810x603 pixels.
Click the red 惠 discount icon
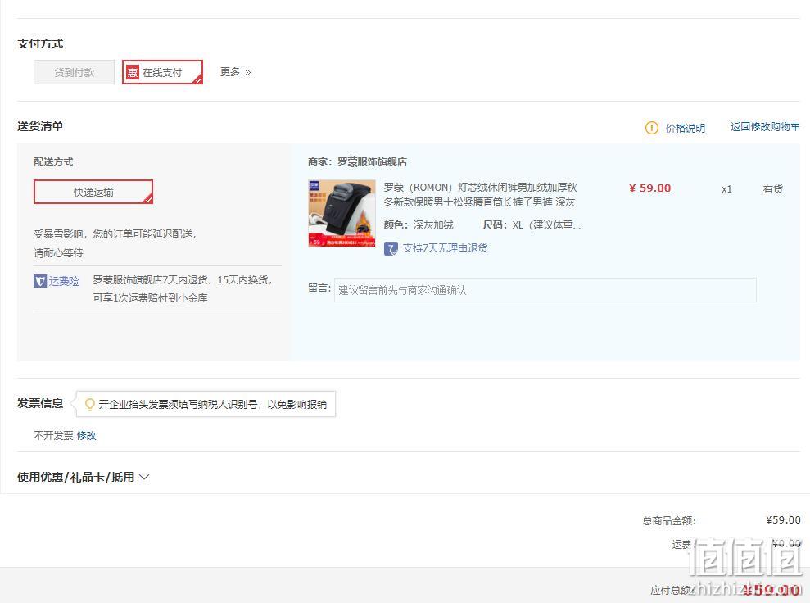point(133,72)
